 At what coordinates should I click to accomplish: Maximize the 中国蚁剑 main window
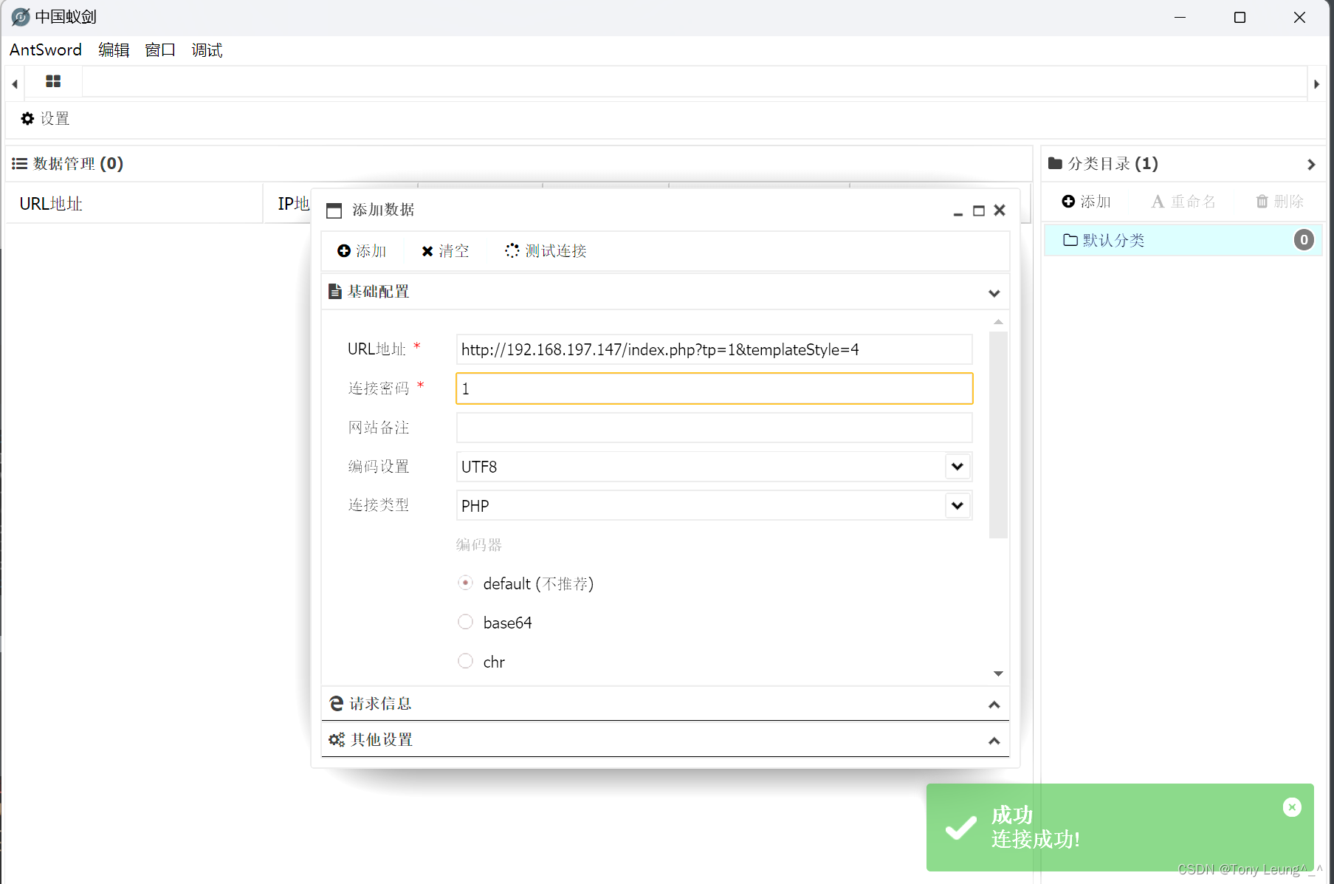point(1240,17)
